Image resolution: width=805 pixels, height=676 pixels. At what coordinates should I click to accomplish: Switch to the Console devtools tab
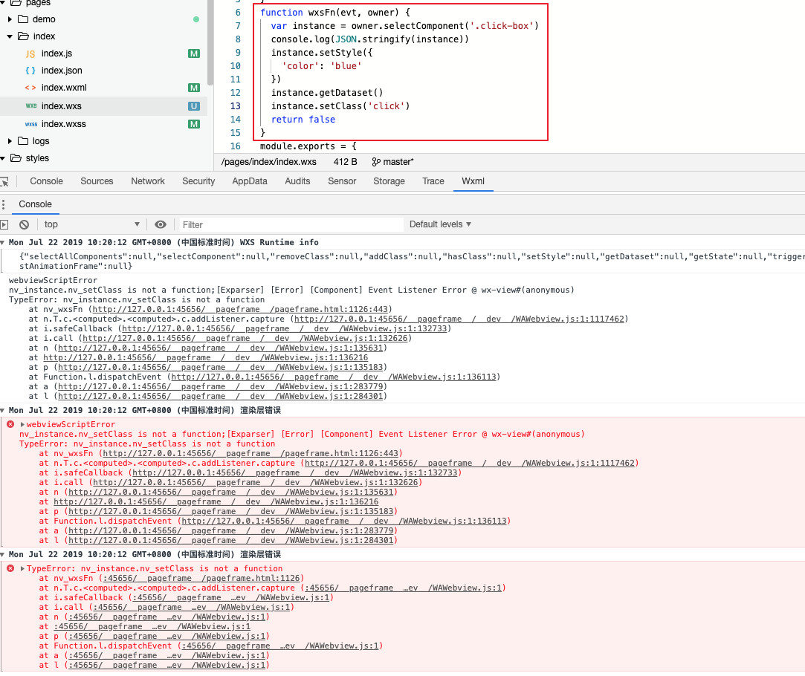tap(46, 181)
